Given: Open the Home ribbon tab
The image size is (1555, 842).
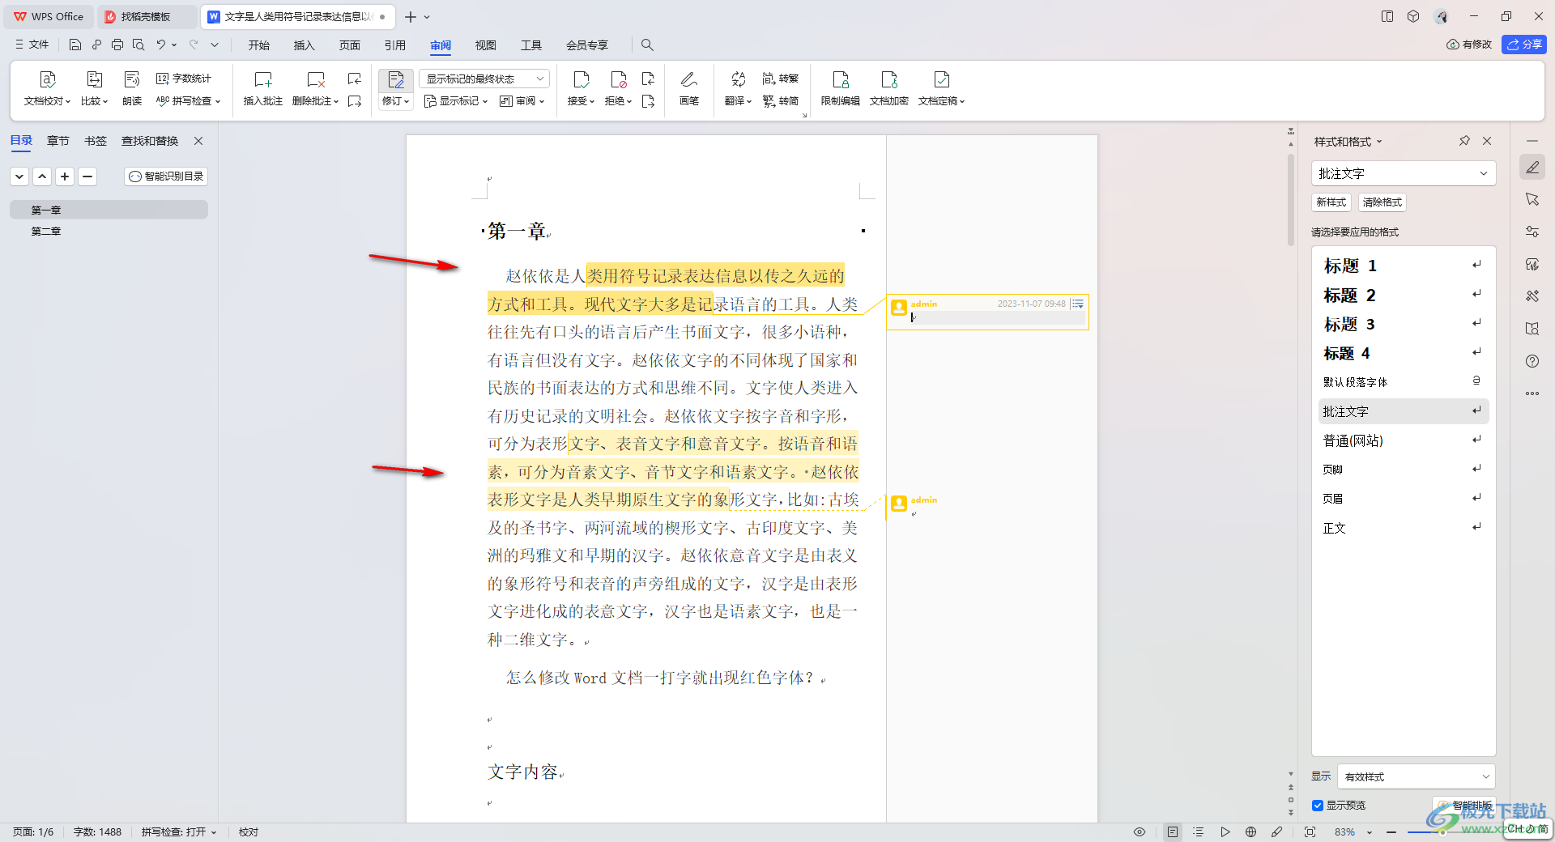Looking at the screenshot, I should coord(259,45).
